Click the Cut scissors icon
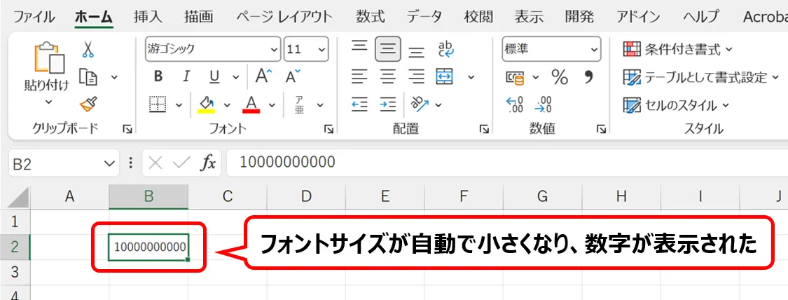This screenshot has width=788, height=300. [88, 50]
